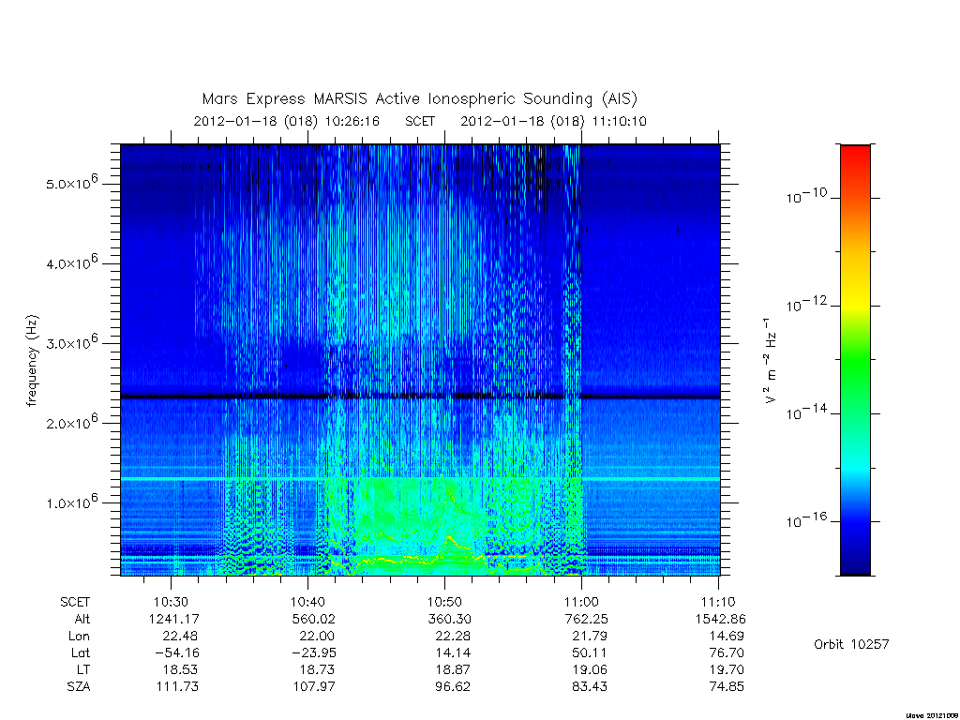
Task: Click SZA value 83.43
Action: [591, 687]
